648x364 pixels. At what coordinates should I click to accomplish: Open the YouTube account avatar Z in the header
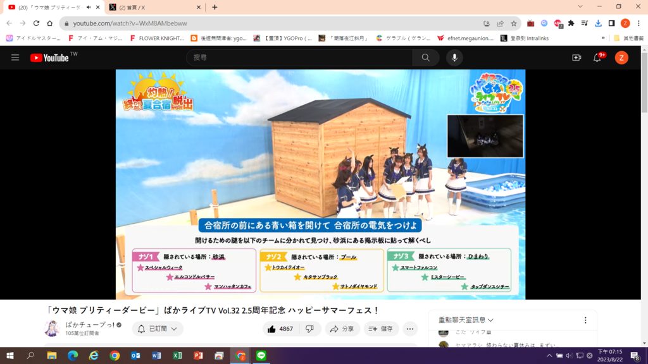(621, 58)
